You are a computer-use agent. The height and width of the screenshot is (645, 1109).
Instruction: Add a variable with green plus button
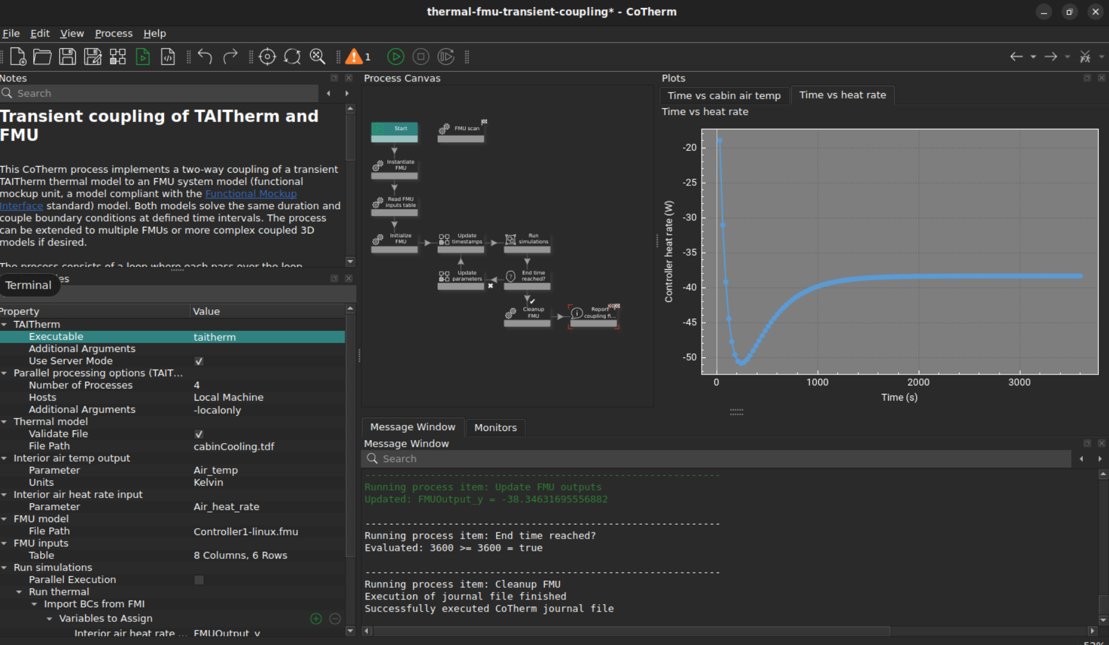tap(316, 619)
